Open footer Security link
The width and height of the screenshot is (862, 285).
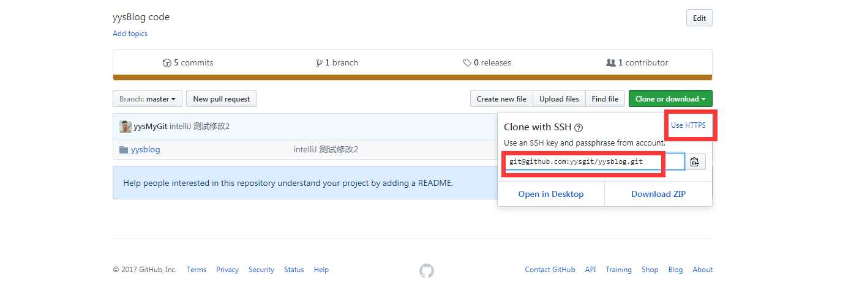coord(261,270)
